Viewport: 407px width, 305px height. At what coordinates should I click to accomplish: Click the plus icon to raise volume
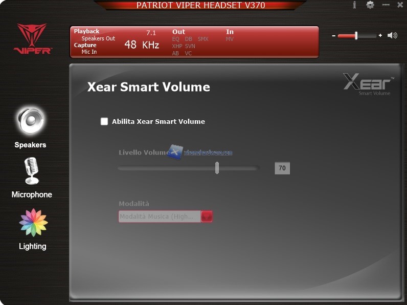(380, 36)
